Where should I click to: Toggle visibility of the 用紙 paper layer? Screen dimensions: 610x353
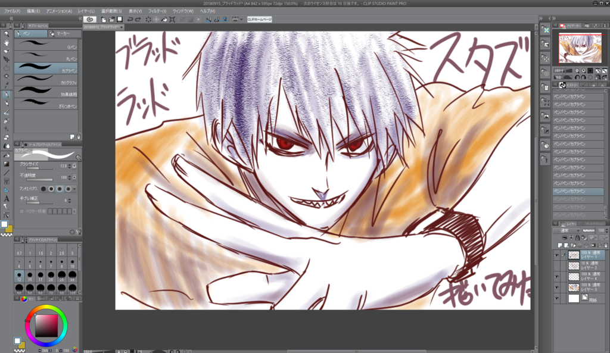click(557, 299)
